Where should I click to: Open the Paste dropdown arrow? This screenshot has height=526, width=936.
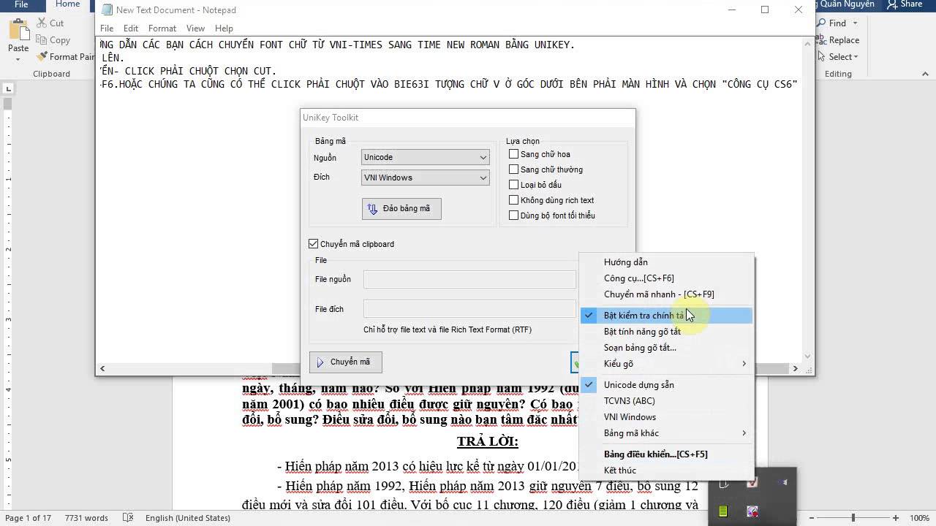pyautogui.click(x=18, y=58)
